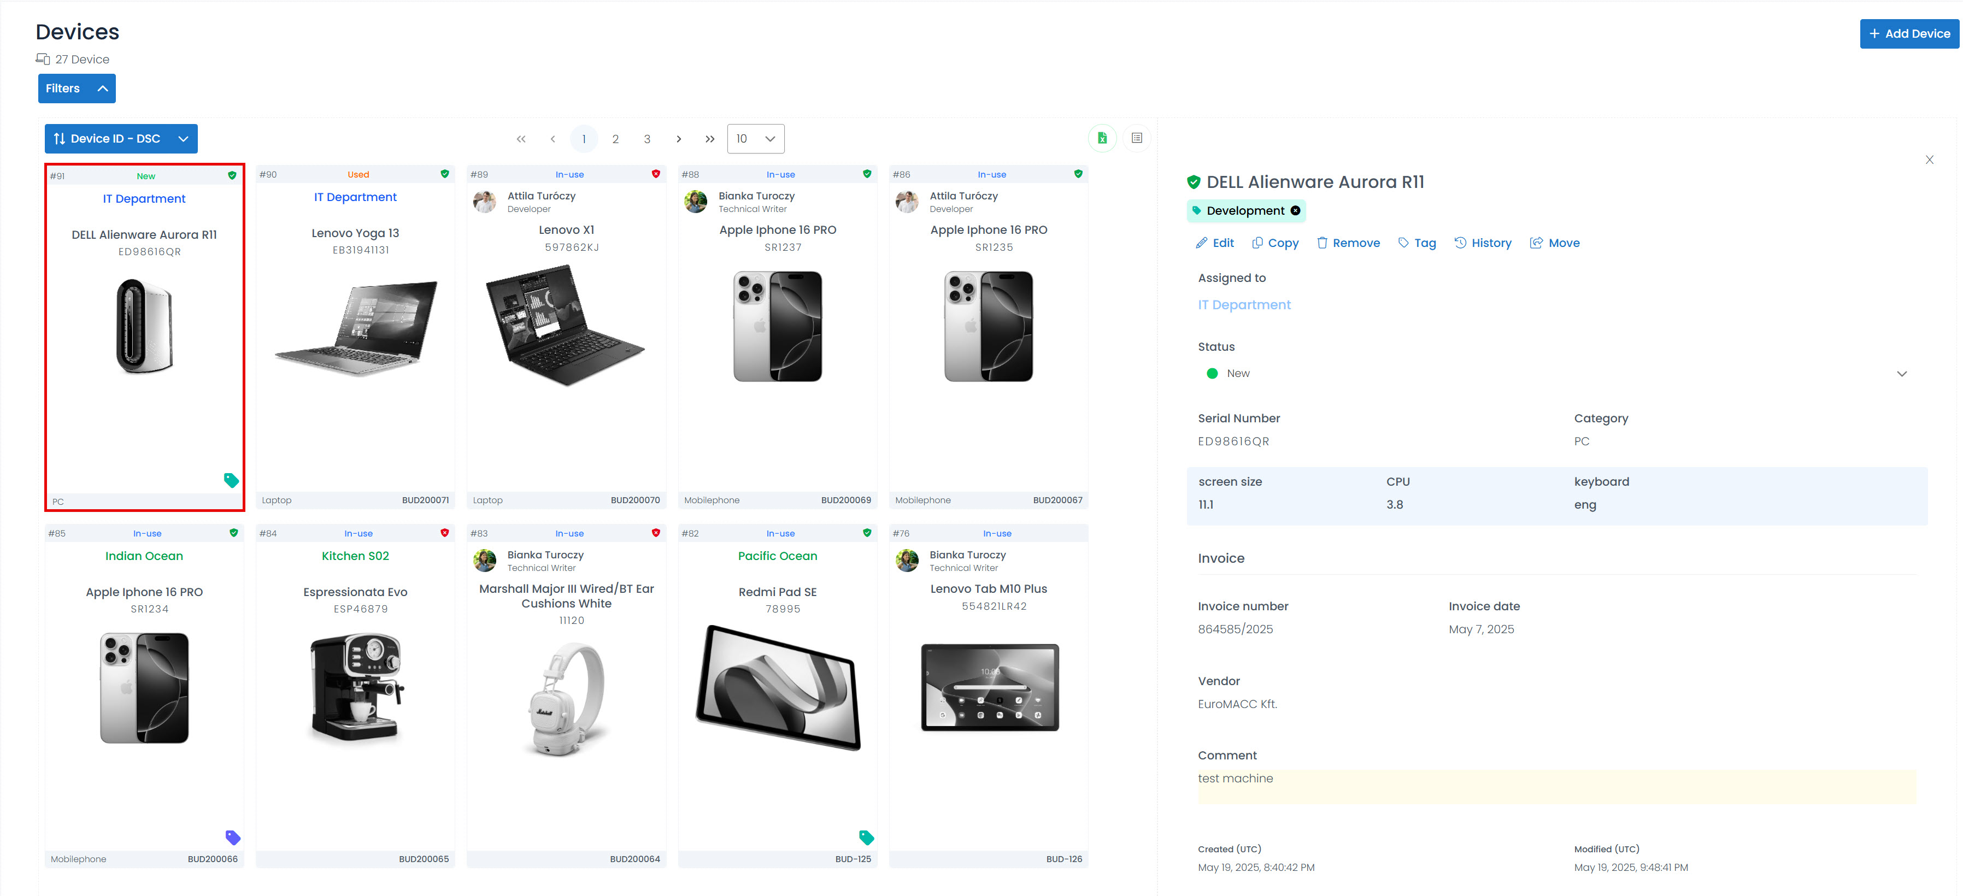Viewport: 1963px width, 896px height.
Task: Click Remove in device details
Action: point(1348,243)
